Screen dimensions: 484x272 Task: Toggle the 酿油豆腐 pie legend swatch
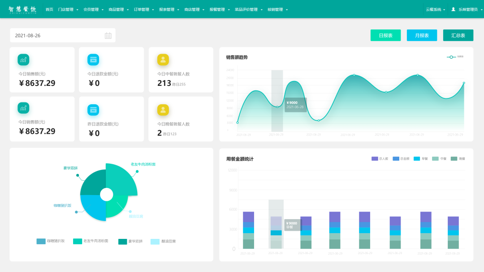point(155,242)
